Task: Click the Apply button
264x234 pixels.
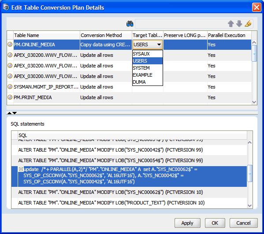Action: [x=187, y=223]
